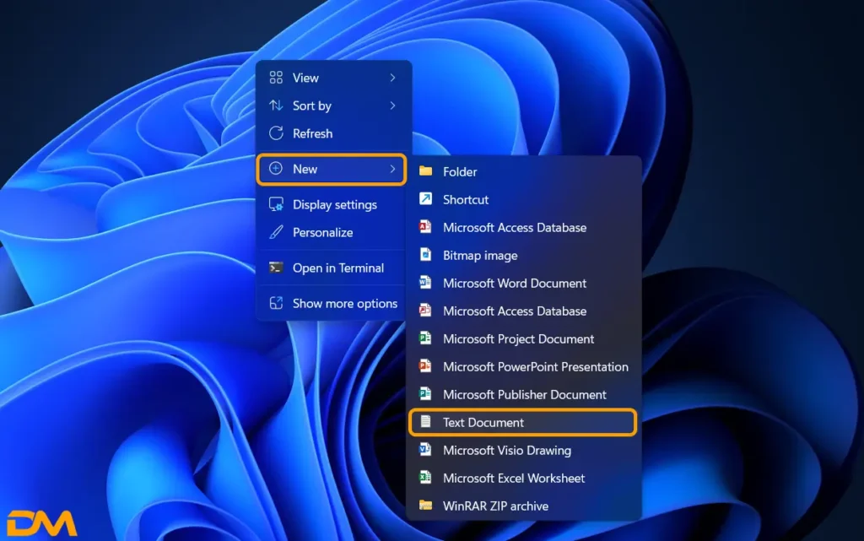
Task: Choose Text Document from the New submenu
Action: (x=483, y=422)
